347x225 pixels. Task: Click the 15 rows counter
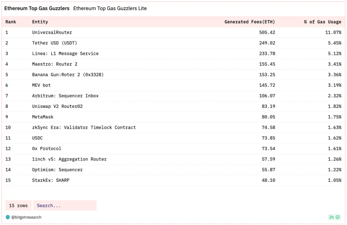[x=18, y=205]
